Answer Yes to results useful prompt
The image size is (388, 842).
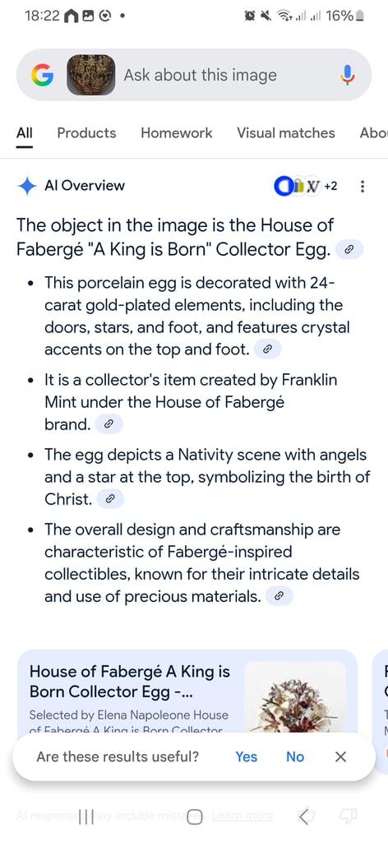[x=247, y=756]
